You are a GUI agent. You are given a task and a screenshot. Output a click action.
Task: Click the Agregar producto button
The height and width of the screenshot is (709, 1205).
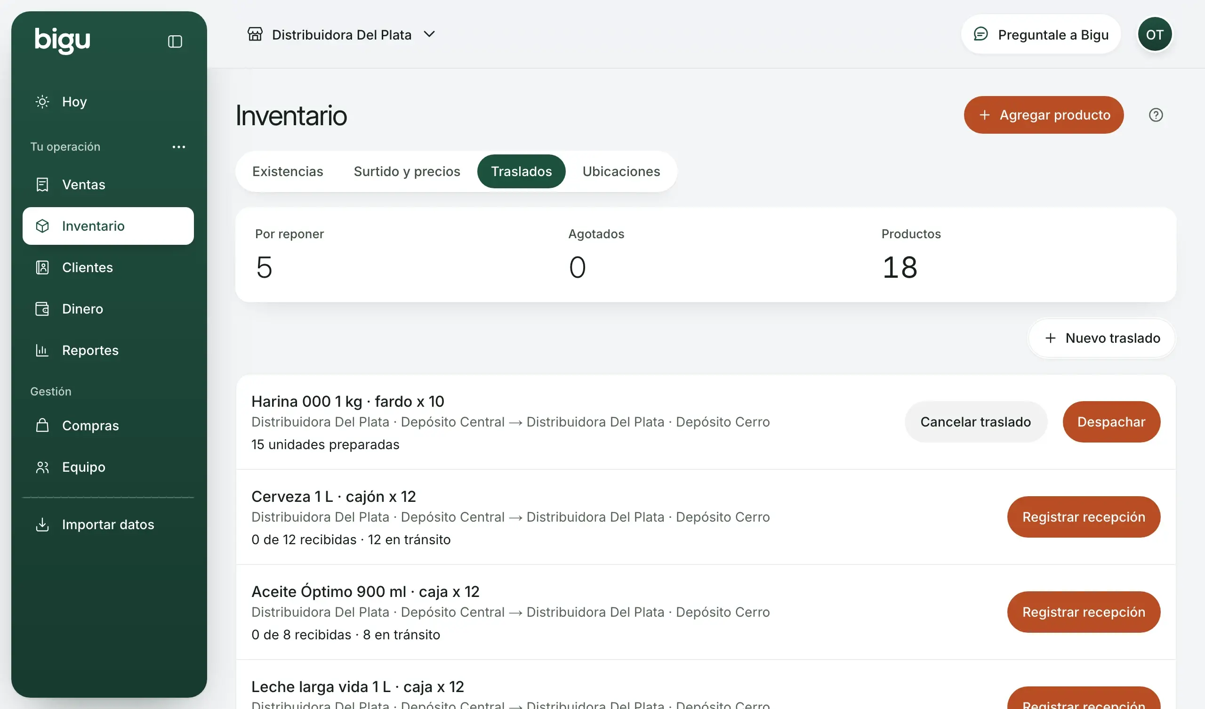pos(1044,115)
